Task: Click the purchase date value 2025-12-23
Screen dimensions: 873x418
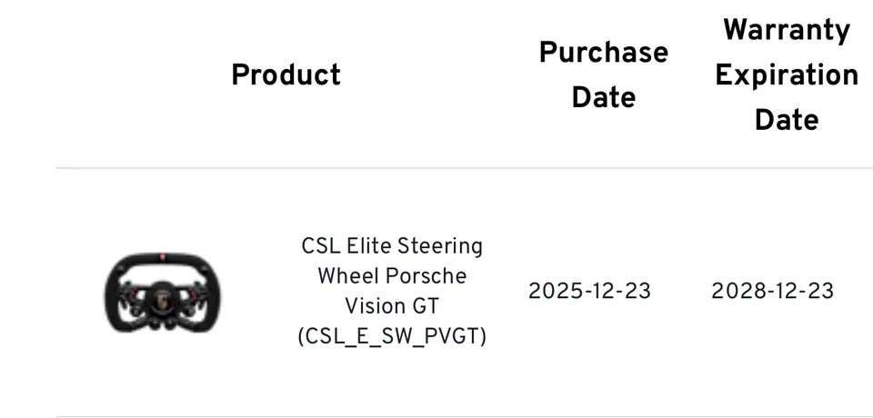Action: pos(589,291)
